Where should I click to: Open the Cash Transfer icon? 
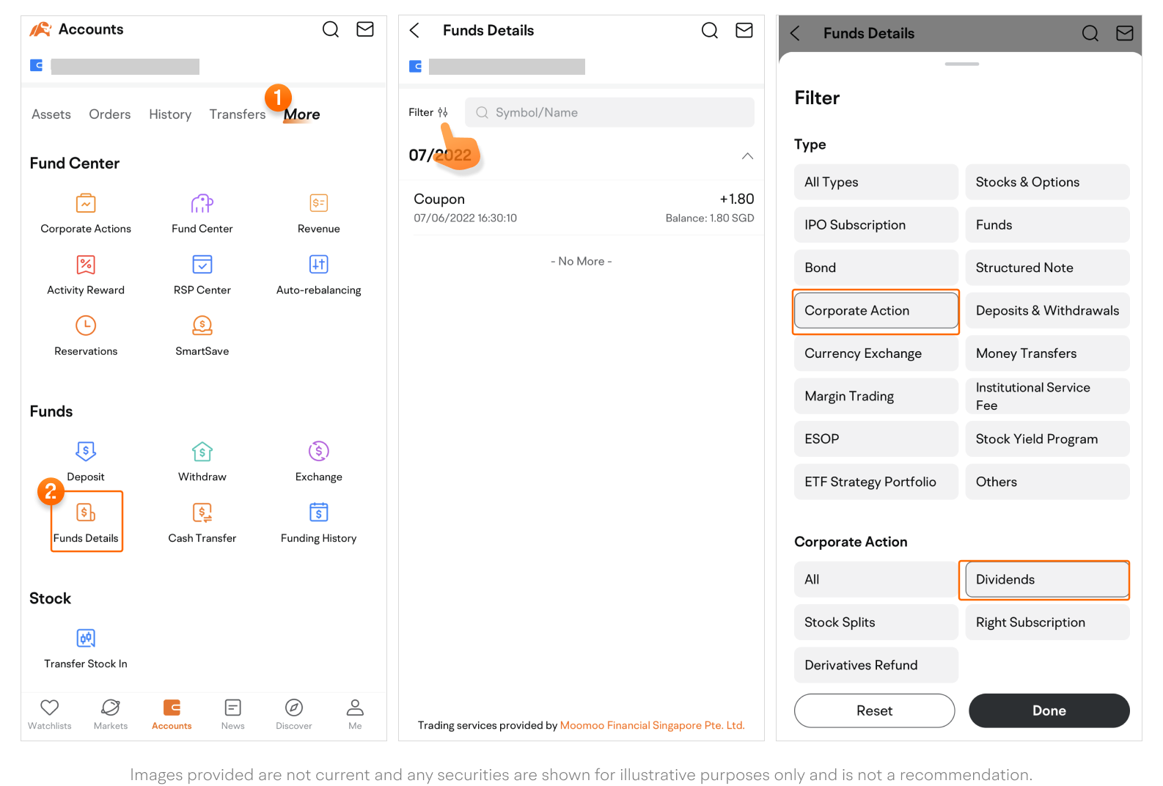click(x=202, y=513)
